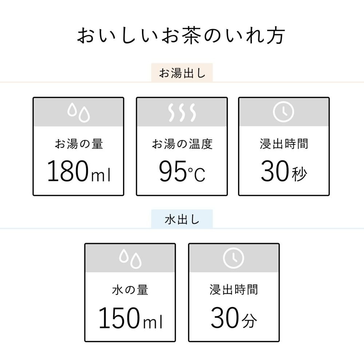Viewport: 364px width, 364px height.
Task: Click the 95 temperature number
Action: coord(173,172)
